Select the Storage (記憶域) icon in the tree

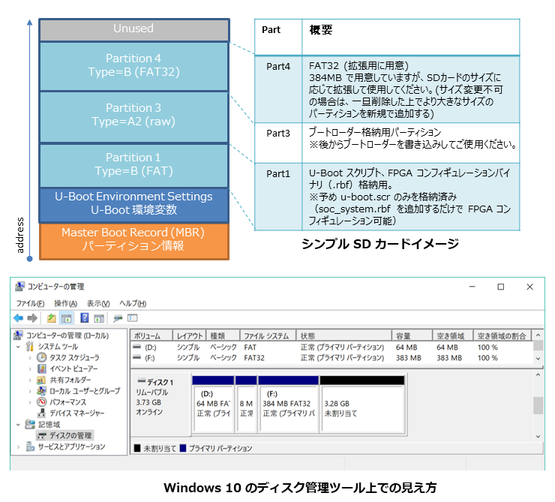click(x=30, y=424)
